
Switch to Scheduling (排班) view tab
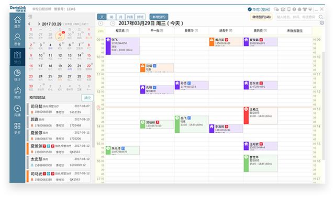pyautogui.click(x=140, y=17)
